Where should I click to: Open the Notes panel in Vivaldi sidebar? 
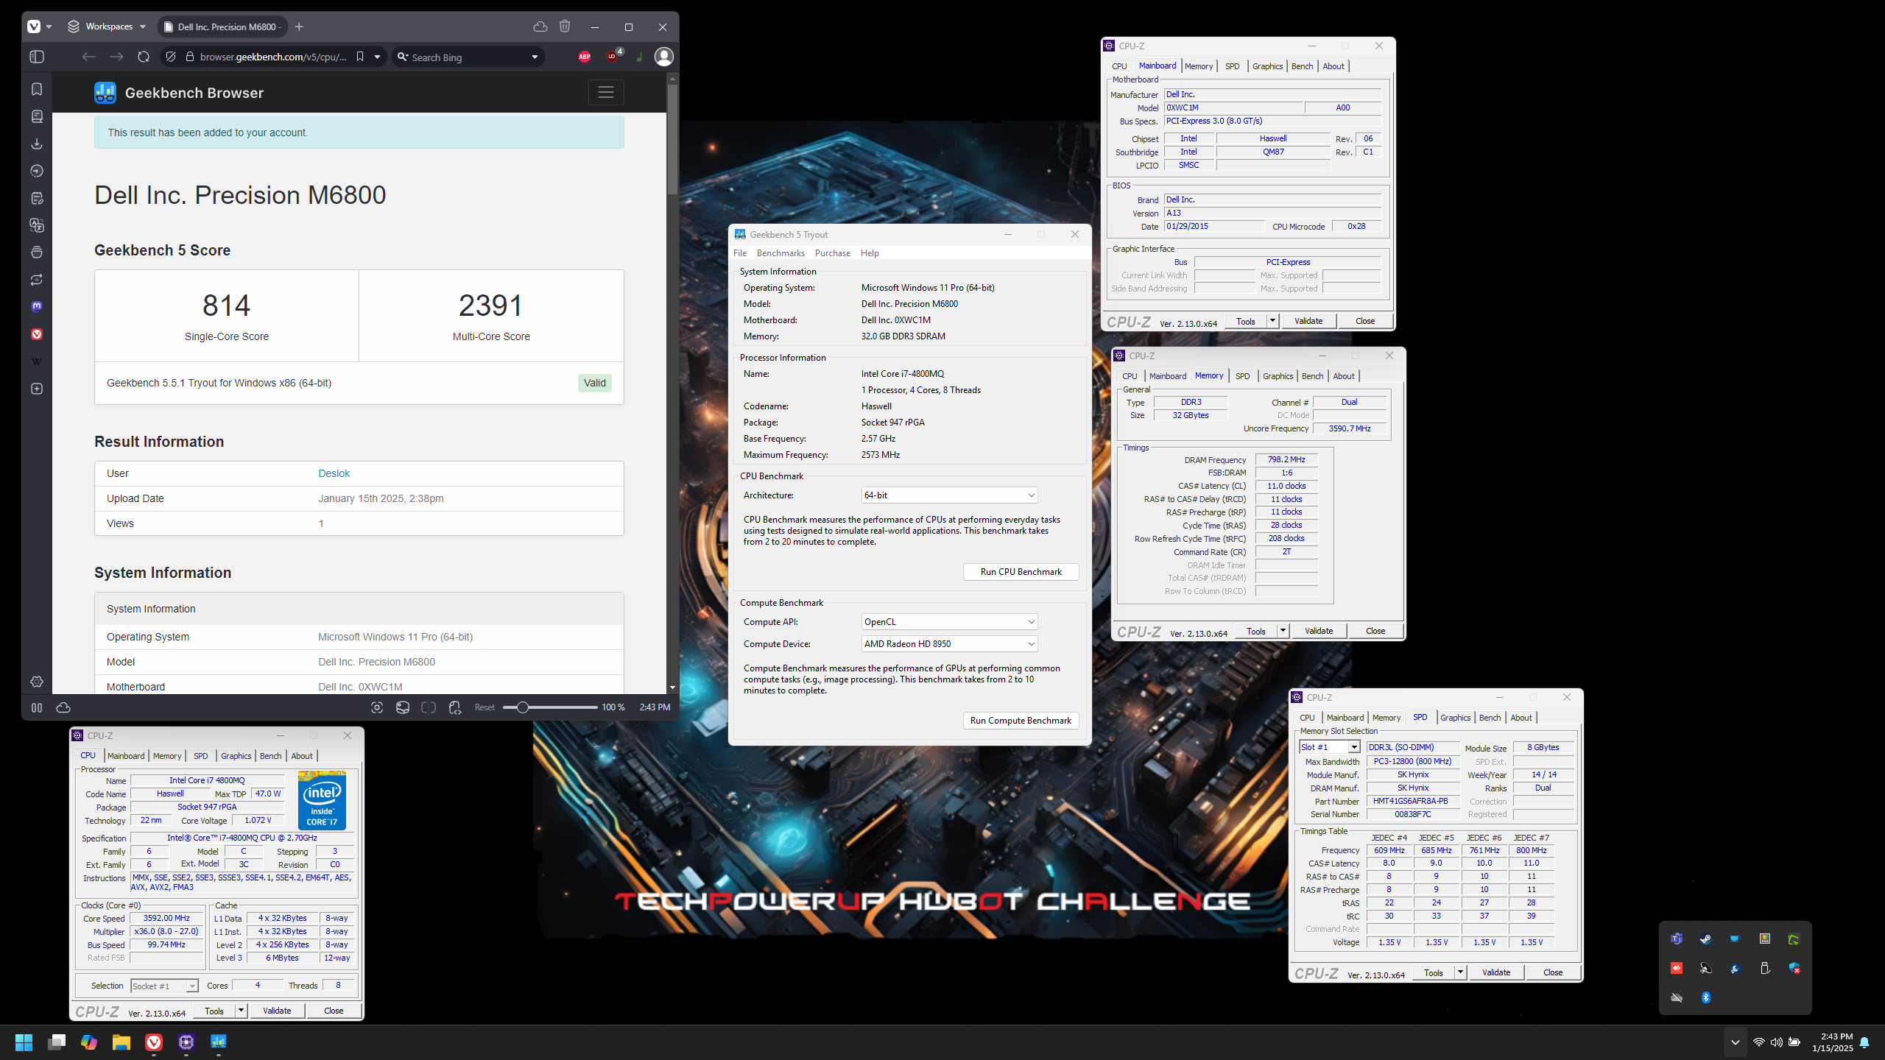tap(37, 198)
